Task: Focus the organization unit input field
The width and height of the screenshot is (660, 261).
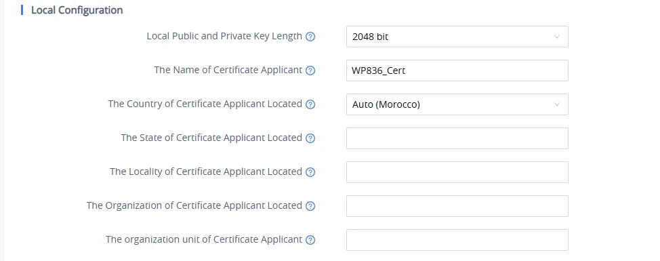Action: [457, 240]
